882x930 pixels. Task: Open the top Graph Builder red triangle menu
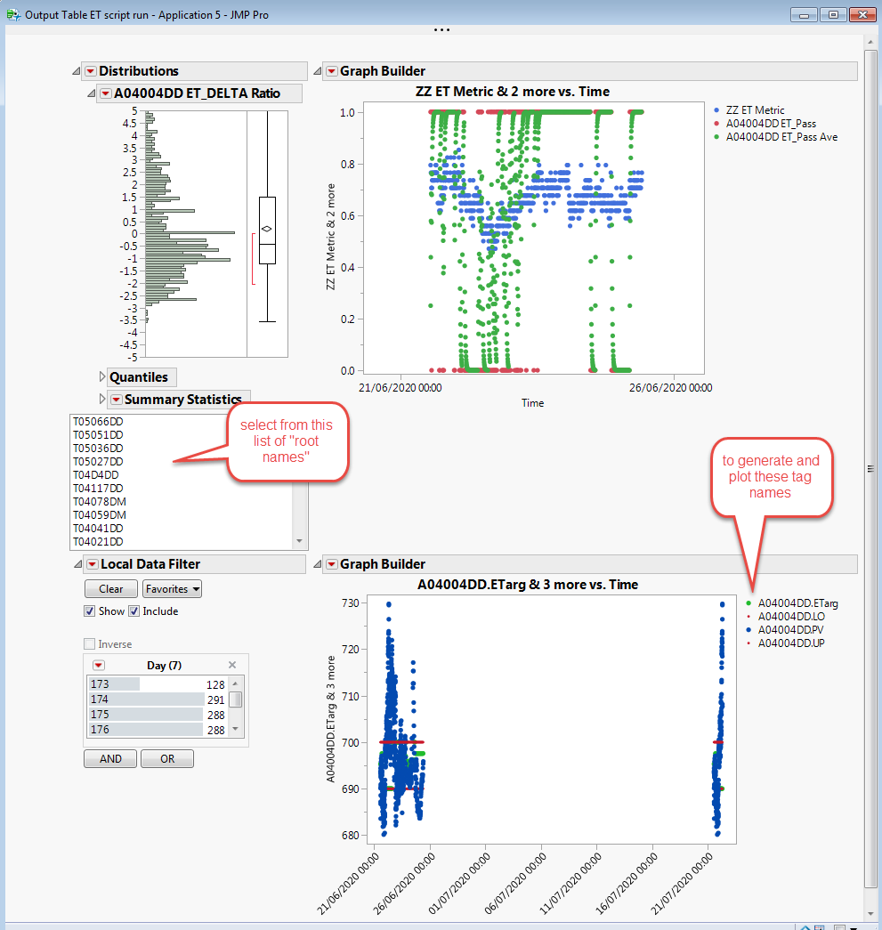332,71
